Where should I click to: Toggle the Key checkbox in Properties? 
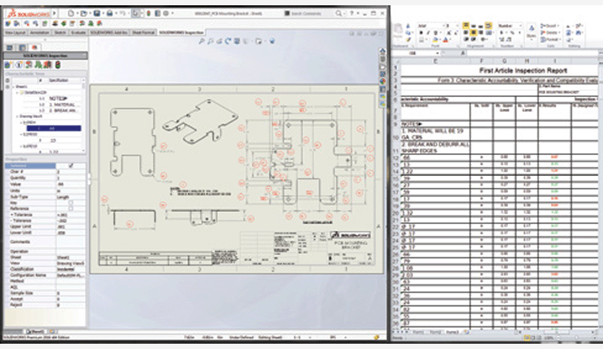tap(71, 202)
